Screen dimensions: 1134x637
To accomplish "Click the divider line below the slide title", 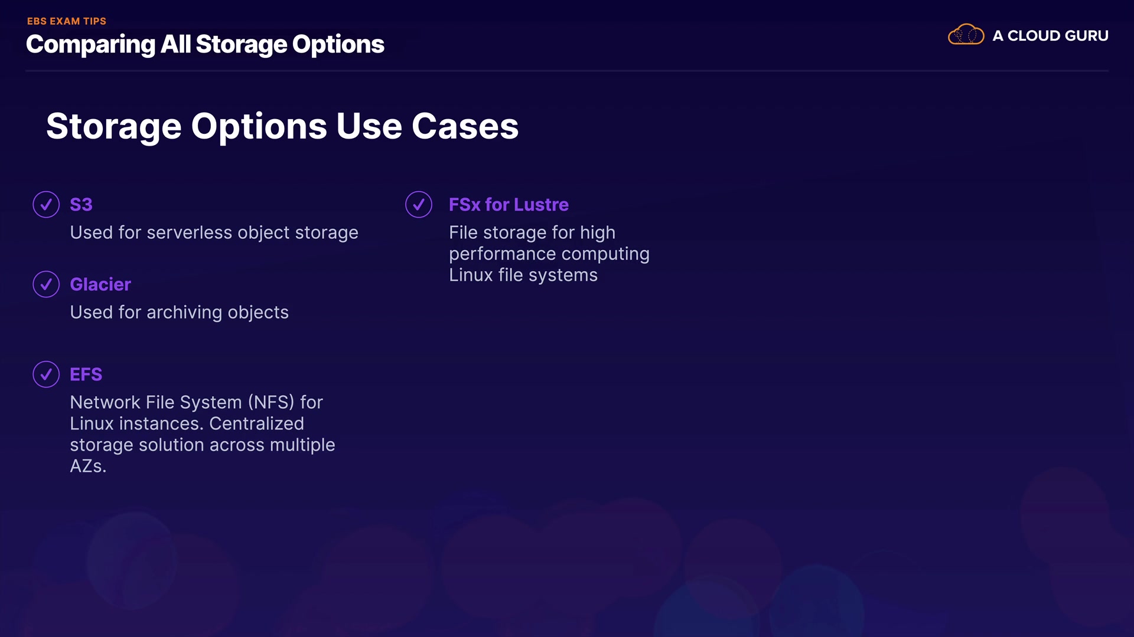I will tap(567, 71).
